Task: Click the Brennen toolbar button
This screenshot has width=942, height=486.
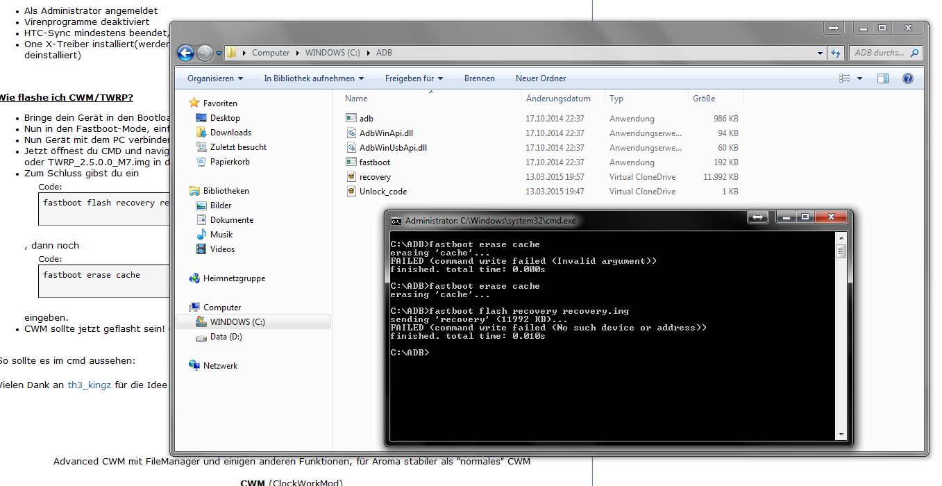Action: [x=480, y=78]
